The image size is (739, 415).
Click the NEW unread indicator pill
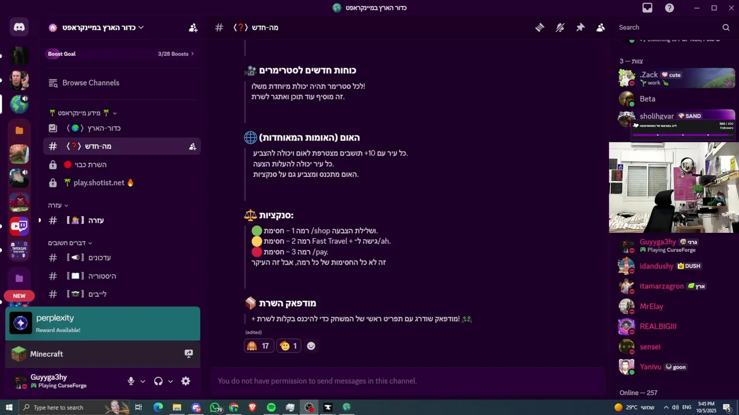point(19,296)
